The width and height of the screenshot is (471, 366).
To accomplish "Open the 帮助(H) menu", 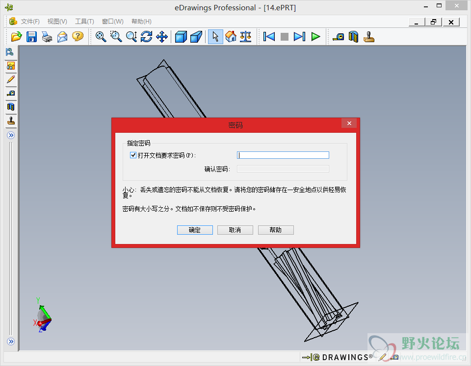I will 141,22.
